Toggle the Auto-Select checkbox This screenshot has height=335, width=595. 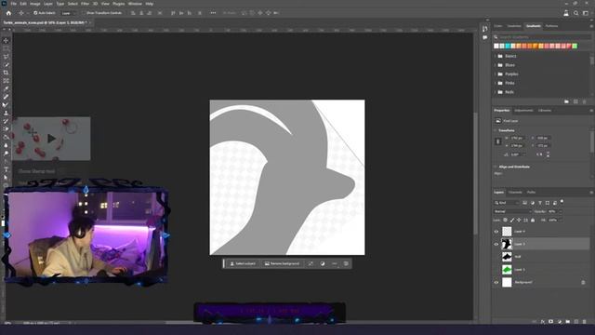coord(35,13)
